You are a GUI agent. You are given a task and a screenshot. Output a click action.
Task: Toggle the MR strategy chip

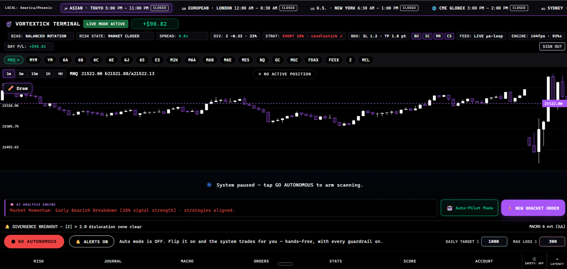pos(438,36)
